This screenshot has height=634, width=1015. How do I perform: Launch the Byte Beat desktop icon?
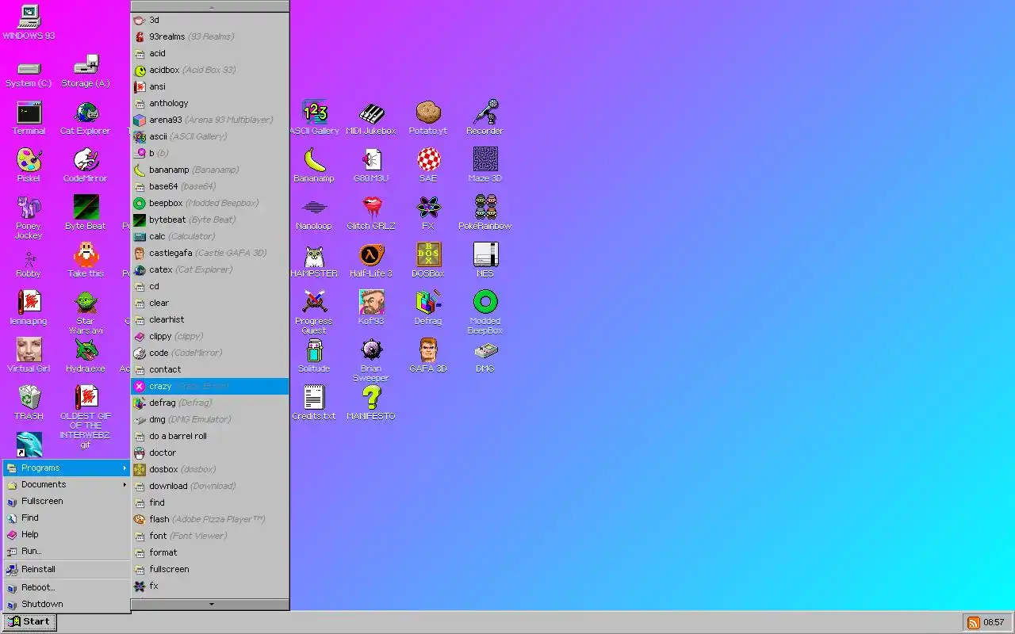(x=86, y=213)
